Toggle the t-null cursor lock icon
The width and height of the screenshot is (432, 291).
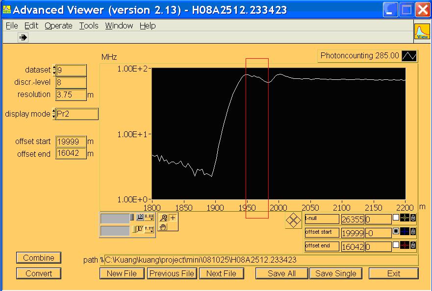413,218
